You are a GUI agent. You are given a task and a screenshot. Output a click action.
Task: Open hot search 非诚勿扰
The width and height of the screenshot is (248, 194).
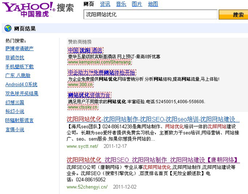(x=15, y=58)
